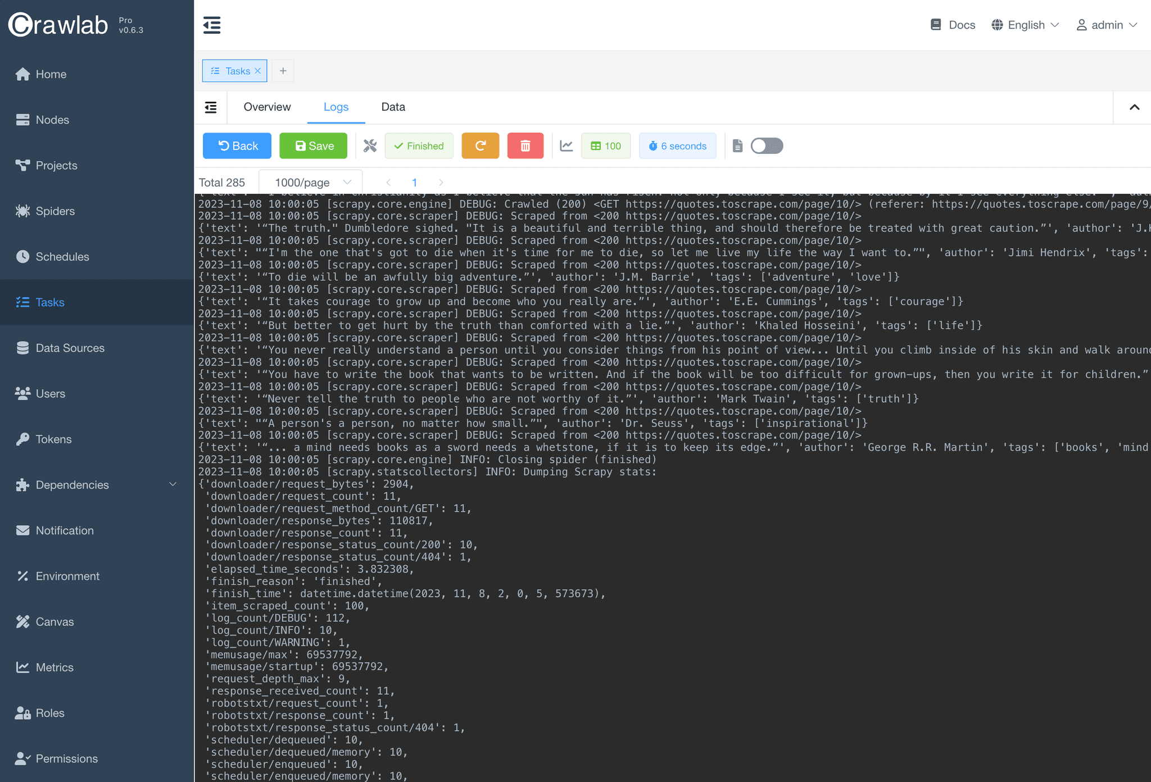1151x782 pixels.
Task: Open the admin account dropdown
Action: [1106, 25]
